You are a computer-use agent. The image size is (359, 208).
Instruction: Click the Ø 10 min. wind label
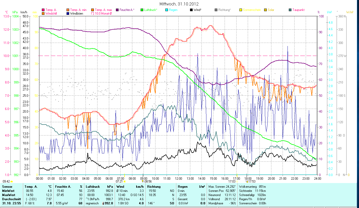123,191
